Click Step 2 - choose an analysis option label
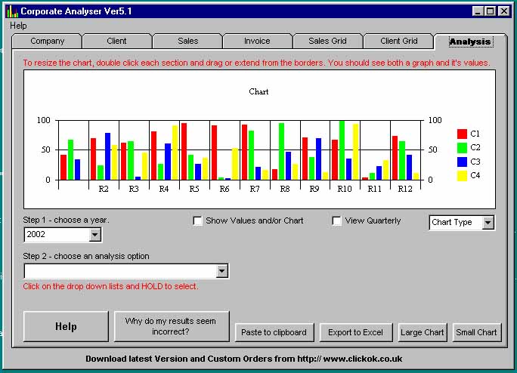517x373 pixels. click(x=86, y=257)
